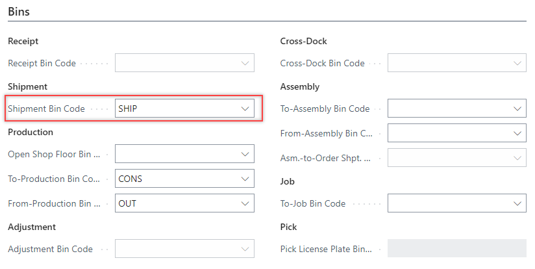
Task: Open the To-Job Bin Code dropdown arrow
Action: click(517, 203)
